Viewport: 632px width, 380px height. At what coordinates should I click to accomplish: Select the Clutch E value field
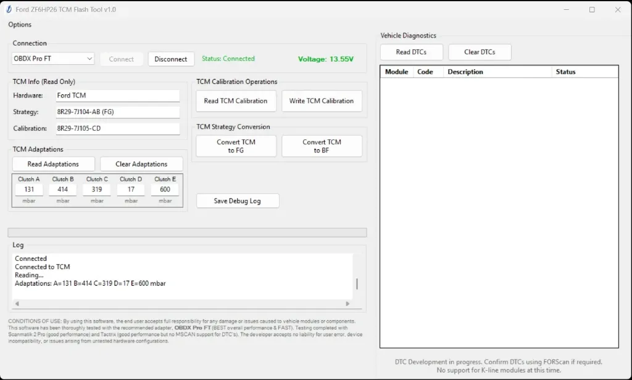[165, 189]
